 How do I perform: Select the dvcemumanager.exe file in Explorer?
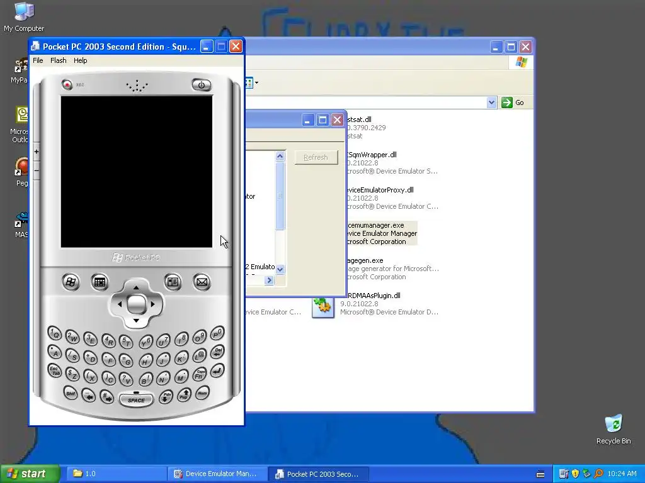tap(381, 233)
